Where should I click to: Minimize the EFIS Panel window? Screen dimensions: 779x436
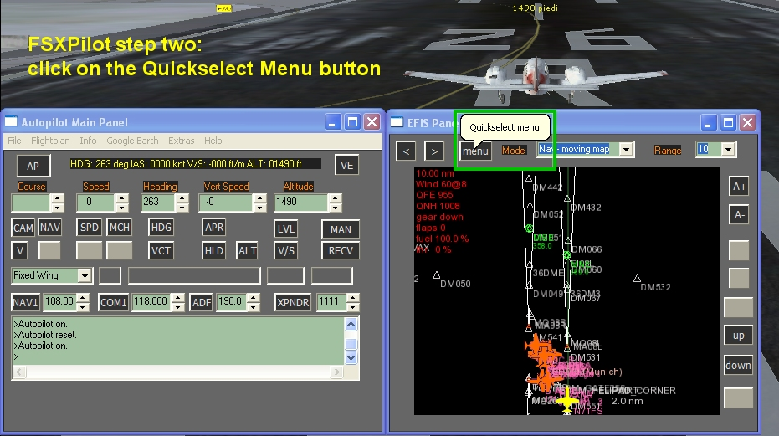coord(709,122)
